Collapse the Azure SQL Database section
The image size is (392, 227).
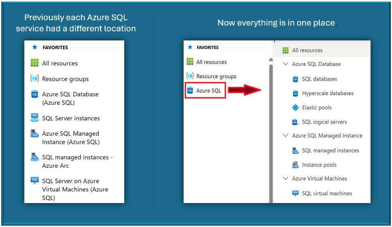click(x=286, y=64)
